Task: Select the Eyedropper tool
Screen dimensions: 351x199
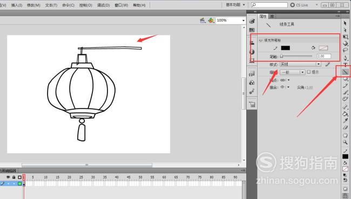Action: click(346, 120)
